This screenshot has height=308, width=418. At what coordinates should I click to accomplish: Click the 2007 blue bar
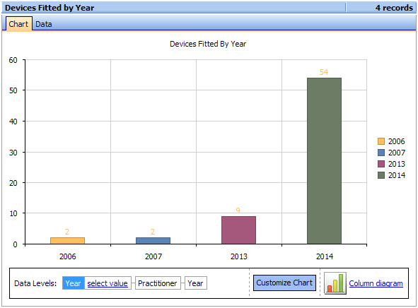[153, 241]
